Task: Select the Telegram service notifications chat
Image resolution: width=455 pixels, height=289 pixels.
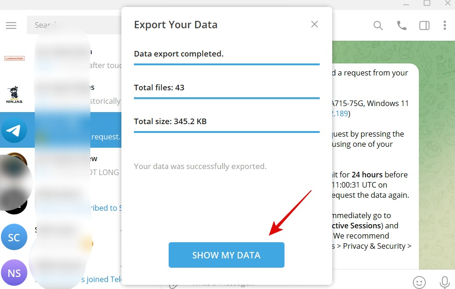Action: [x=61, y=130]
